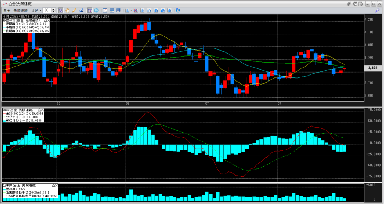Screen dimensions: 384x204
Task: Click the 08 month marker on time axis
Action: click(x=279, y=104)
